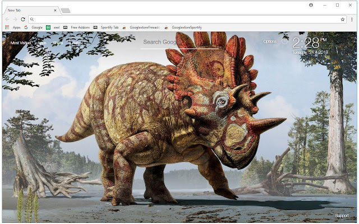Image resolution: width=359 pixels, height=224 pixels.
Task: Open the Shop menu item on the page
Action: point(58,43)
